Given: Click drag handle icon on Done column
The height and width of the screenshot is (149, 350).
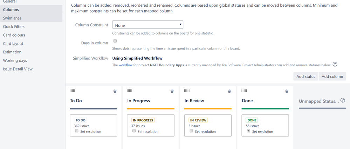Looking at the screenshot, I should tap(244, 90).
